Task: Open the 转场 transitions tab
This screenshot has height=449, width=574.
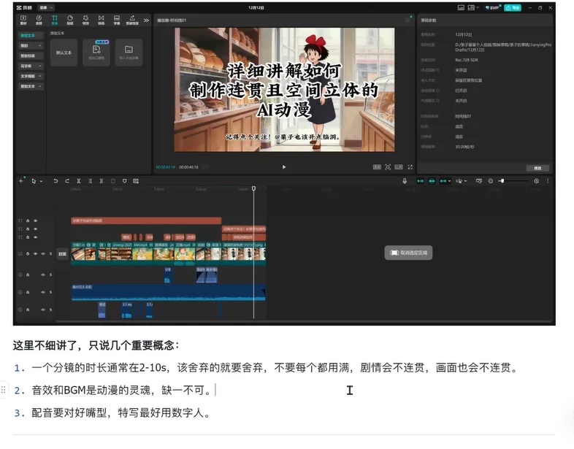Action: point(101,20)
